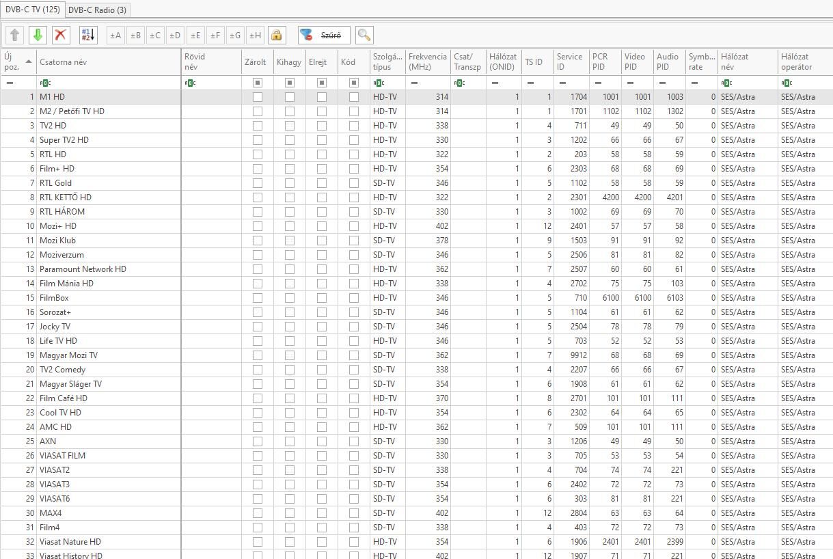The width and height of the screenshot is (833, 559).
Task: Switch to the DVB-C Radio (3) tab
Action: (97, 10)
